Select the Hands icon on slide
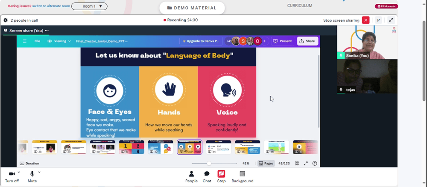Screen dimensions: 427x187 169,89
